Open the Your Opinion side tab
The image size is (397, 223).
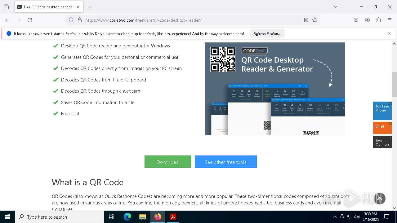coord(382,142)
